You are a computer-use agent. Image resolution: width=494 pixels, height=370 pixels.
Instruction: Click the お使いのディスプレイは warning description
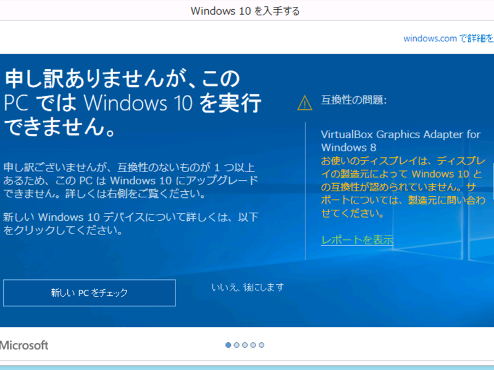[x=403, y=187]
